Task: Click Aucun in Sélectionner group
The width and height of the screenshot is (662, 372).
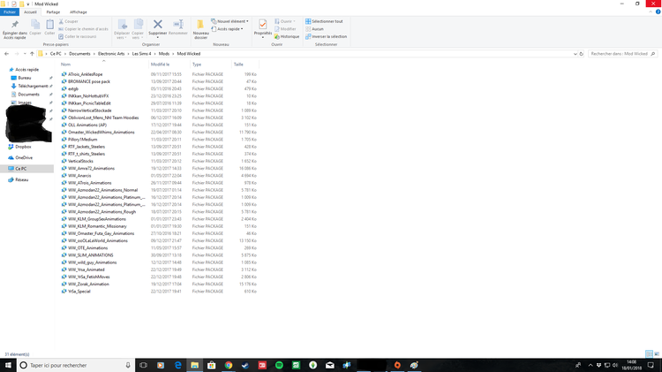Action: point(314,29)
